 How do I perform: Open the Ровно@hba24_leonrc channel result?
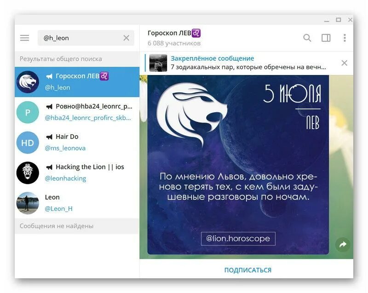pos(77,112)
